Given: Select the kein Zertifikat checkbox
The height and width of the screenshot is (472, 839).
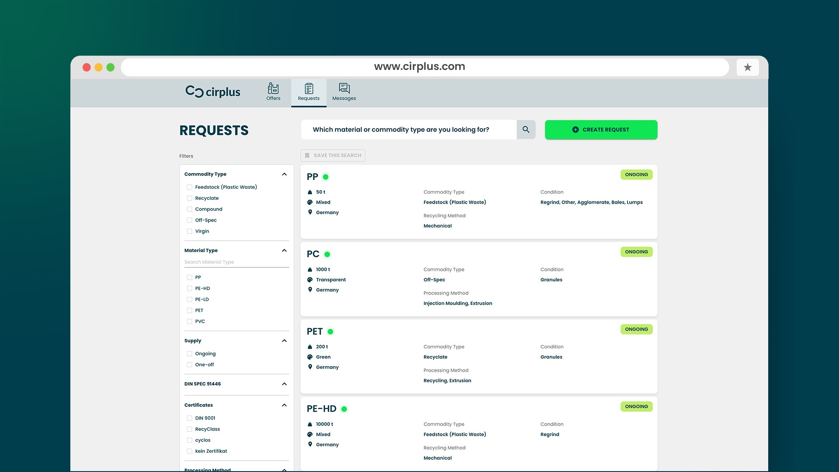Looking at the screenshot, I should click(190, 451).
